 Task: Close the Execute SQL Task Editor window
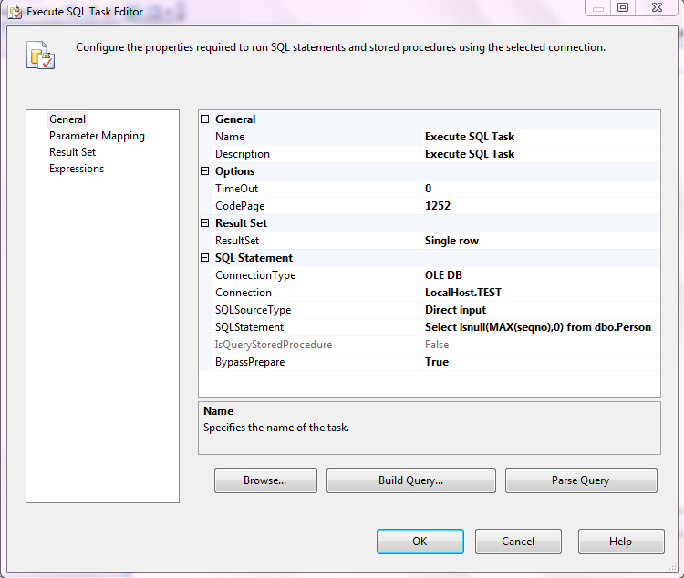click(657, 8)
